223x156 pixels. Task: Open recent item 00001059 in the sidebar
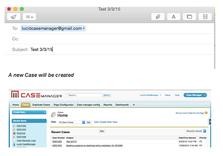click(21, 137)
